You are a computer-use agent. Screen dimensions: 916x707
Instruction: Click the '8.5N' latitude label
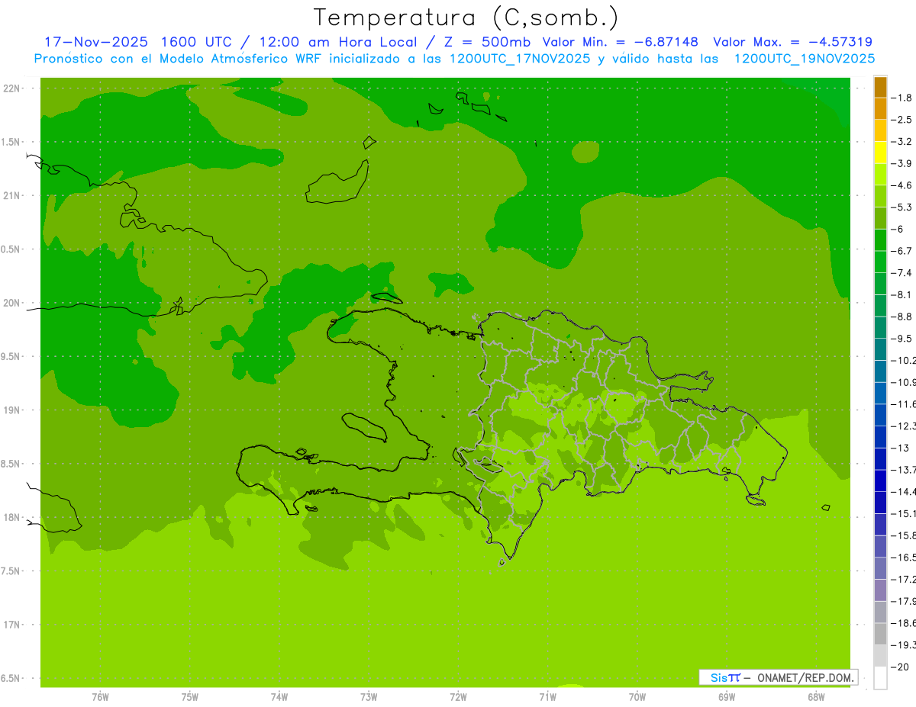click(x=11, y=464)
